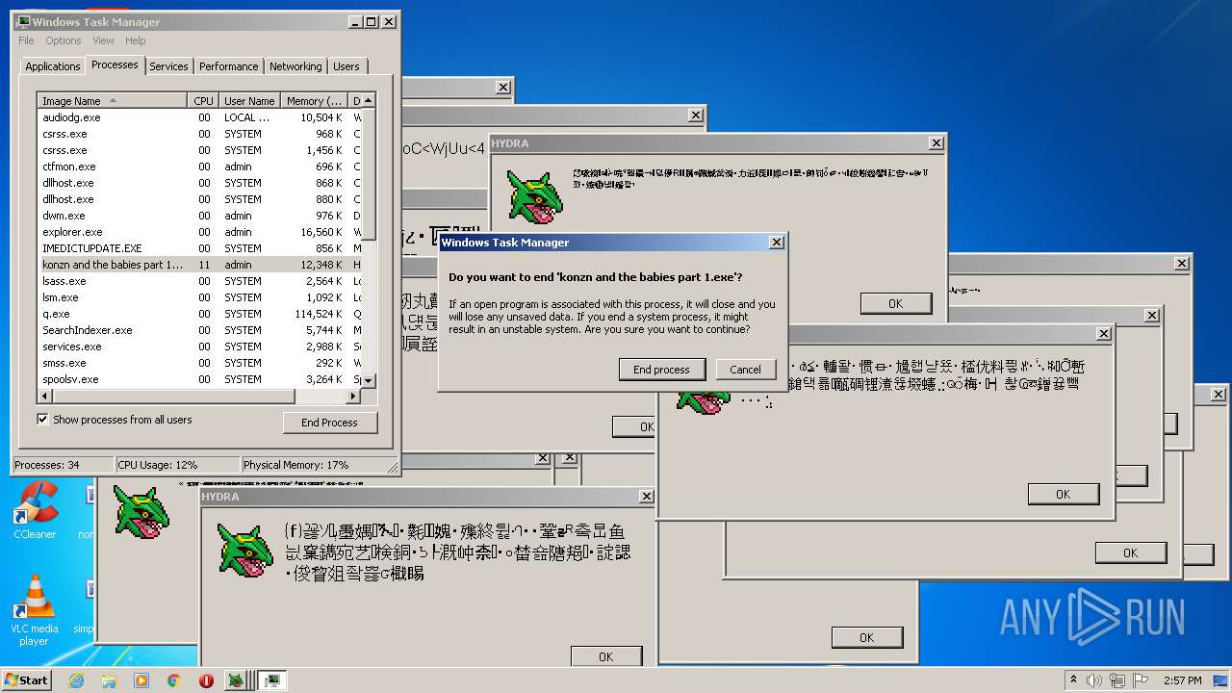Click OK in the right HYDRA window
1232x693 pixels.
[x=1063, y=494]
